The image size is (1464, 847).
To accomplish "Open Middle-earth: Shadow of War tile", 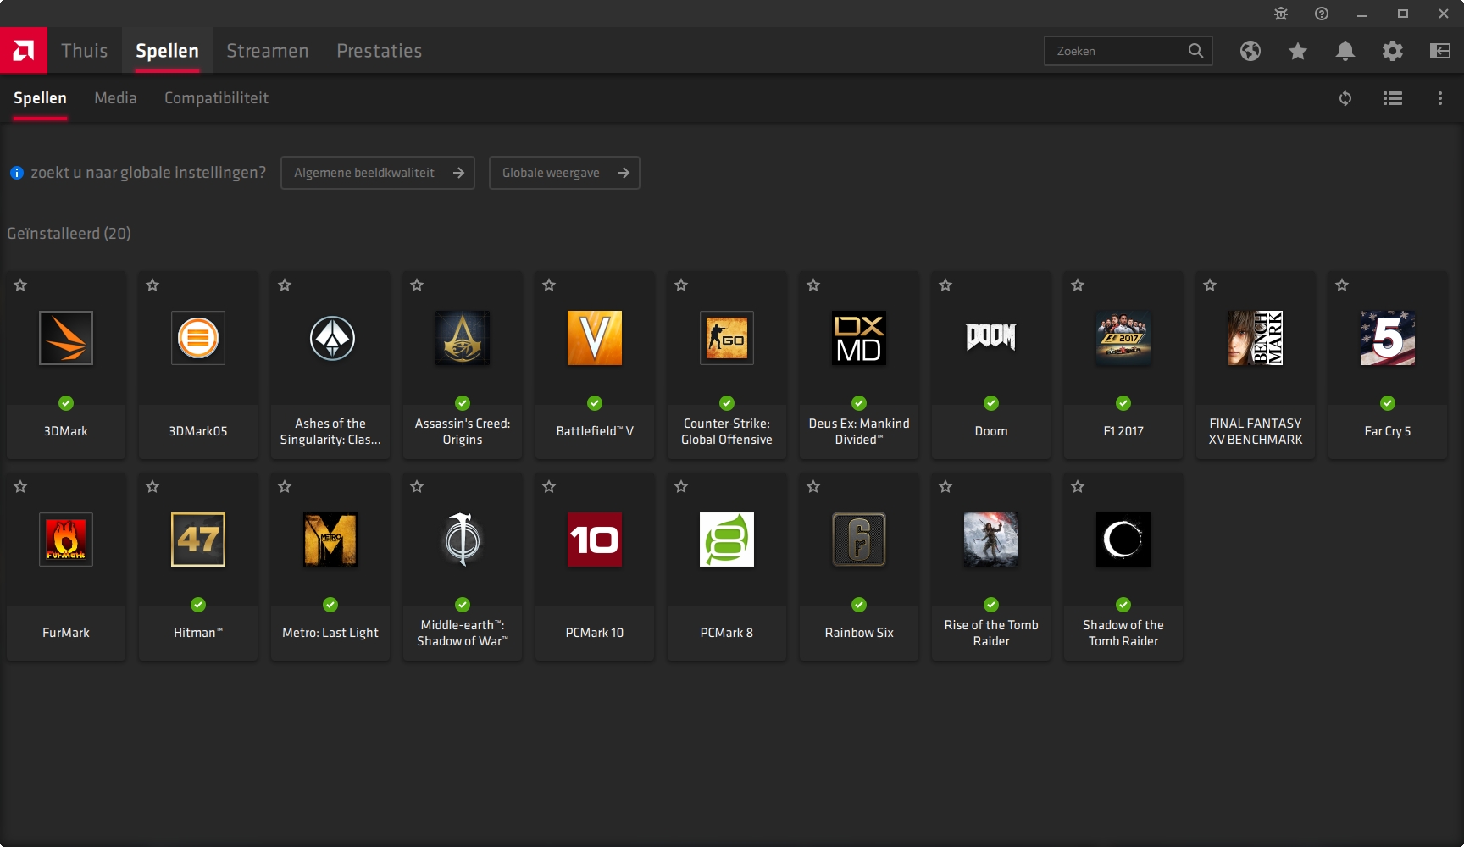I will [463, 567].
